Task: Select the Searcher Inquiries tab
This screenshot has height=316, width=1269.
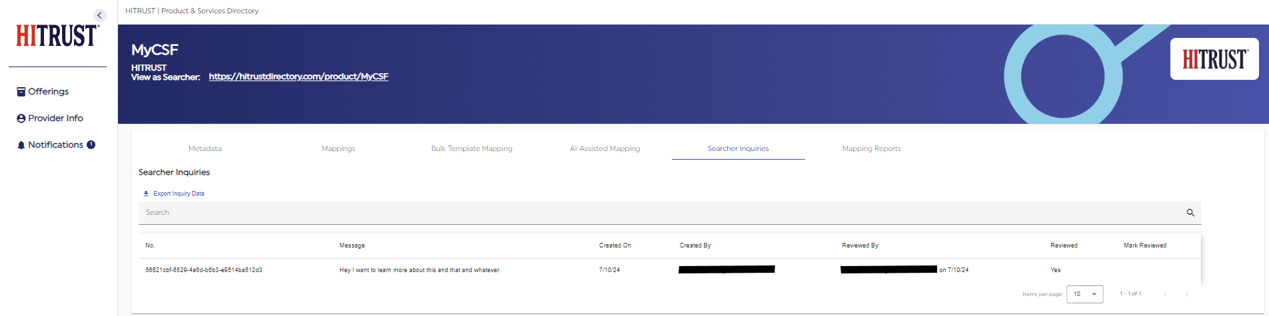Action: click(738, 148)
